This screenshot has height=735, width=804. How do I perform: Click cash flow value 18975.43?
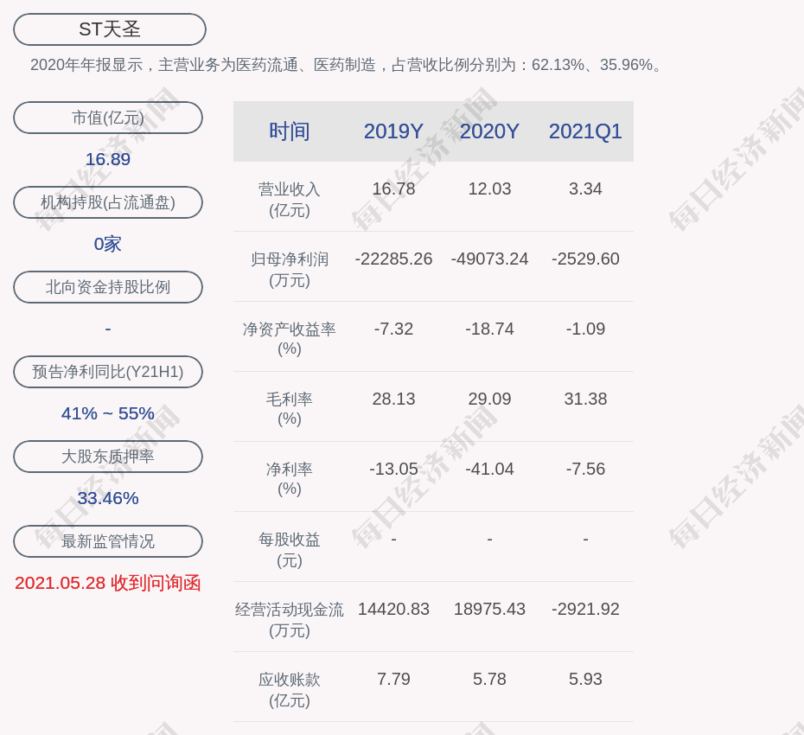(x=489, y=609)
